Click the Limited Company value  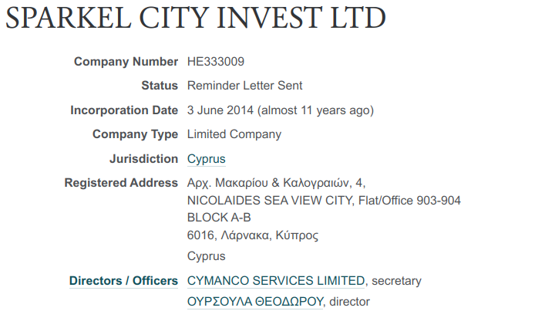[x=234, y=134]
